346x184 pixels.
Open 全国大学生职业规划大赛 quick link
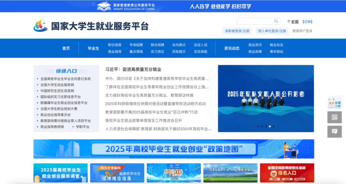(59, 109)
